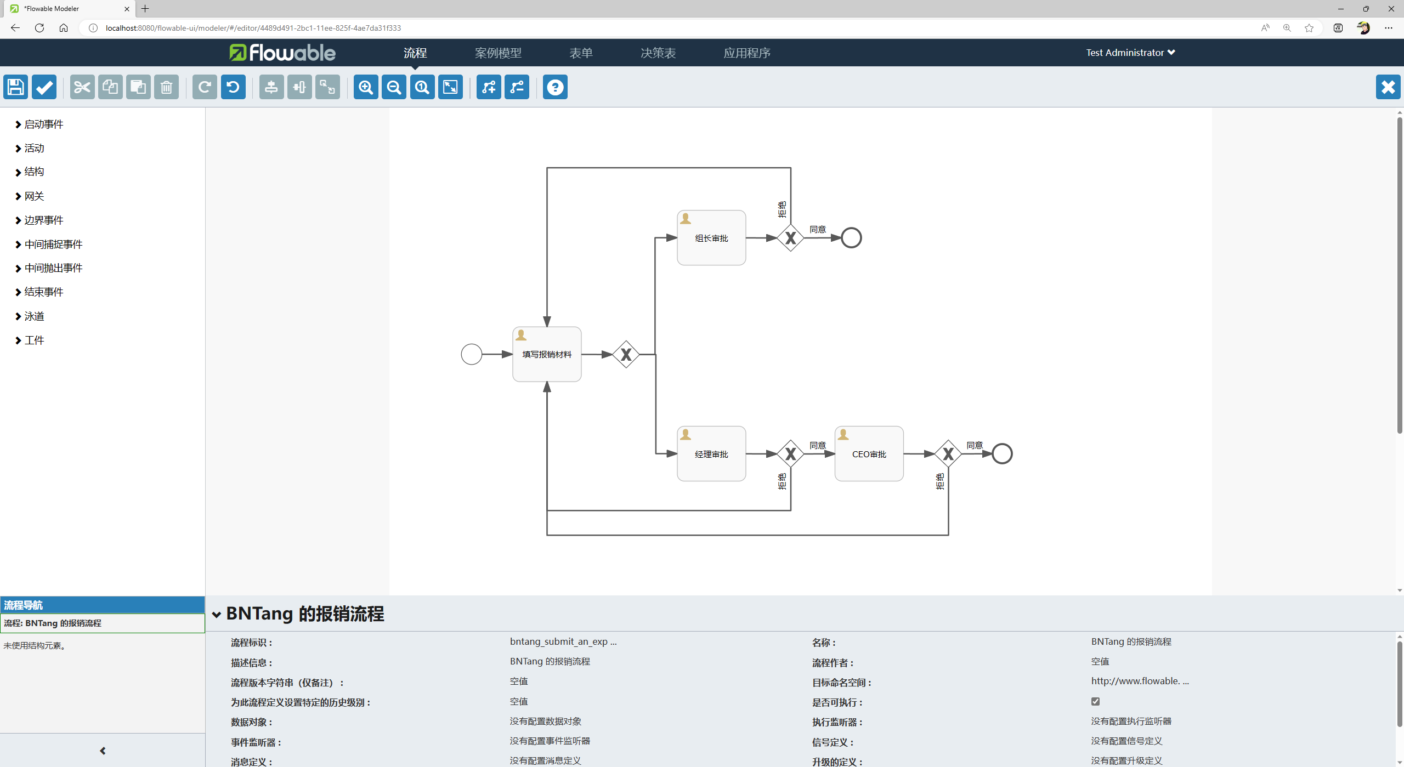
Task: Expand the 启动事件 palette group
Action: (43, 124)
